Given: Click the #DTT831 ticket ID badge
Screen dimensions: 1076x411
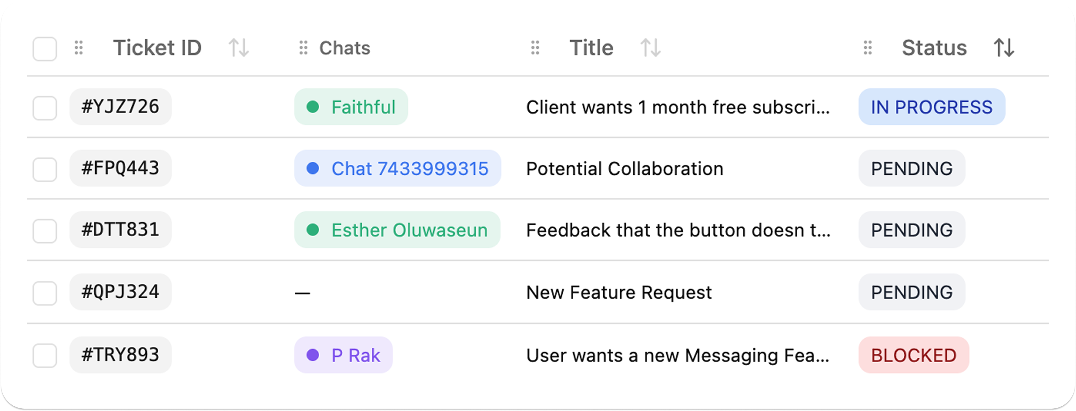Looking at the screenshot, I should point(120,230).
